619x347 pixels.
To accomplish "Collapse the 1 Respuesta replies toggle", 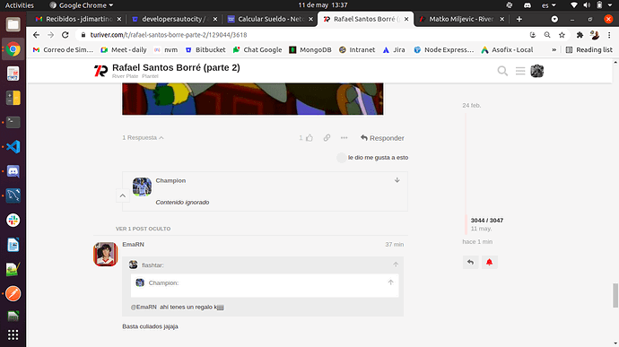I will [x=143, y=137].
